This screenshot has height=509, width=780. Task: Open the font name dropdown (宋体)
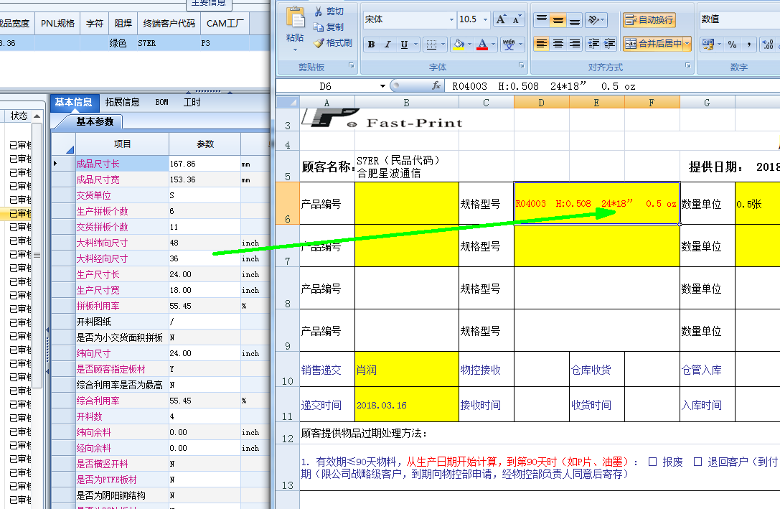point(451,19)
